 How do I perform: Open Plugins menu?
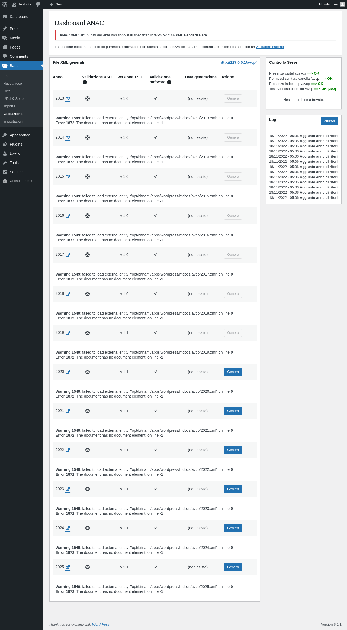22,144
